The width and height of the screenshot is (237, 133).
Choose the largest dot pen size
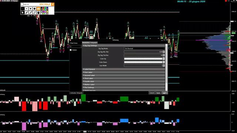point(34,8)
